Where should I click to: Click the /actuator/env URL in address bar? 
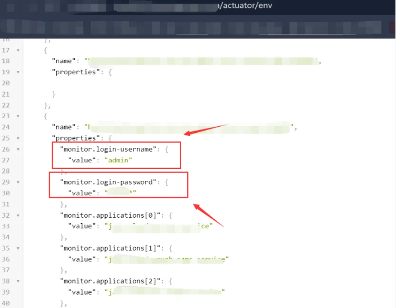click(245, 5)
